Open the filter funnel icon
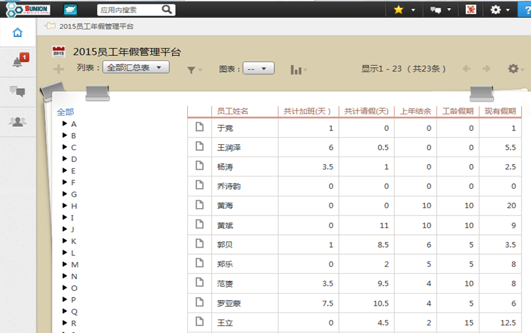The width and height of the screenshot is (531, 333). (x=192, y=70)
